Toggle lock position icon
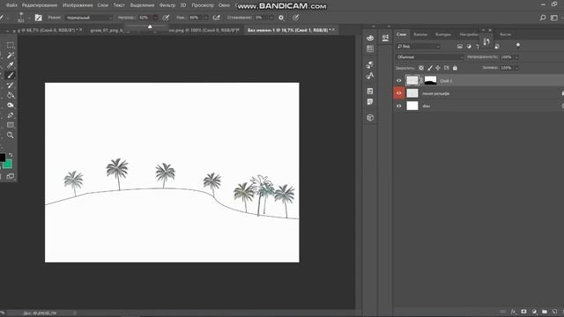 click(x=438, y=68)
